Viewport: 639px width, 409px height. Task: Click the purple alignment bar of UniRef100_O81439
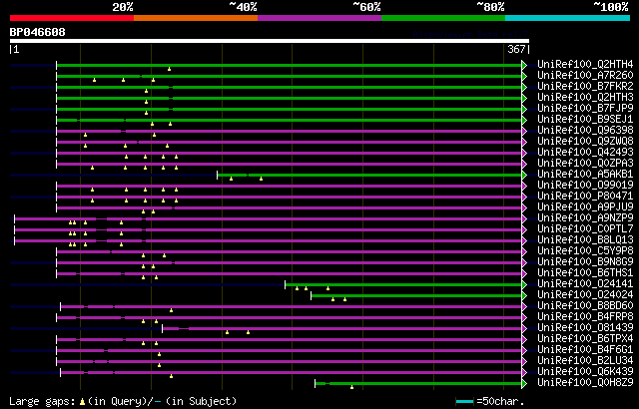pyautogui.click(x=341, y=329)
